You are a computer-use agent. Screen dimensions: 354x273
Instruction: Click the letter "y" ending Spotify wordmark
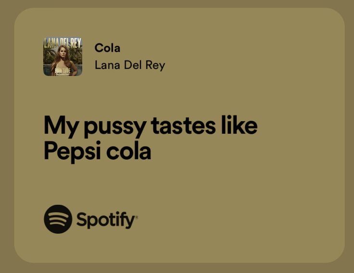pos(130,222)
